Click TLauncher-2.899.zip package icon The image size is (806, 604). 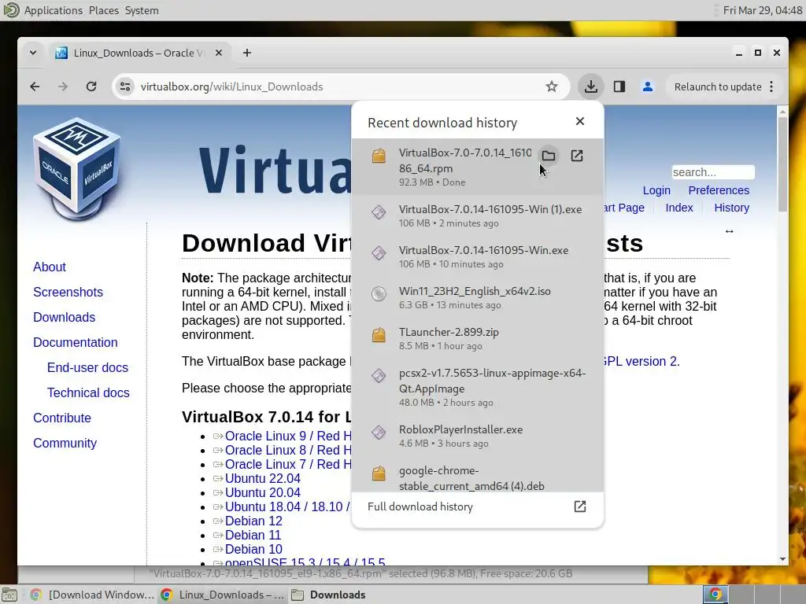tap(379, 334)
